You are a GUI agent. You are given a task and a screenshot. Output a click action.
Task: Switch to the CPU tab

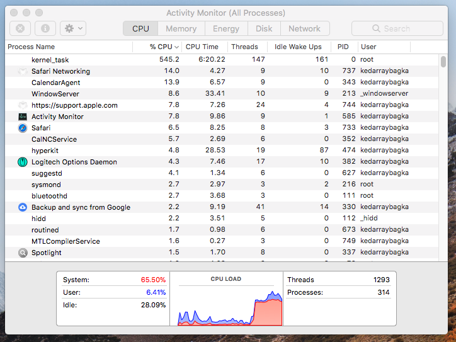140,28
